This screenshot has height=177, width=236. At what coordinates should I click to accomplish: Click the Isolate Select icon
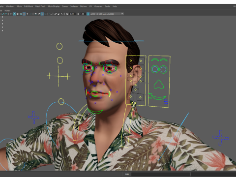50,14
